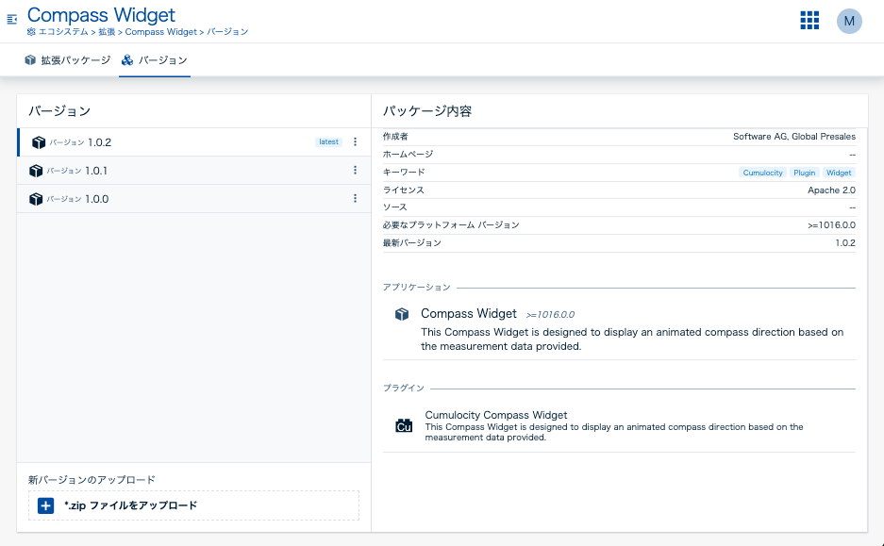Go to 拡張 in breadcrumb
Screen dimensions: 884x546
point(107,32)
